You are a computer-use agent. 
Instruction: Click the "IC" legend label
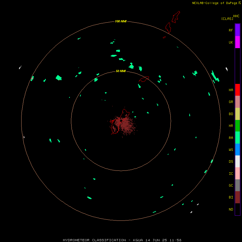coord(231,174)
